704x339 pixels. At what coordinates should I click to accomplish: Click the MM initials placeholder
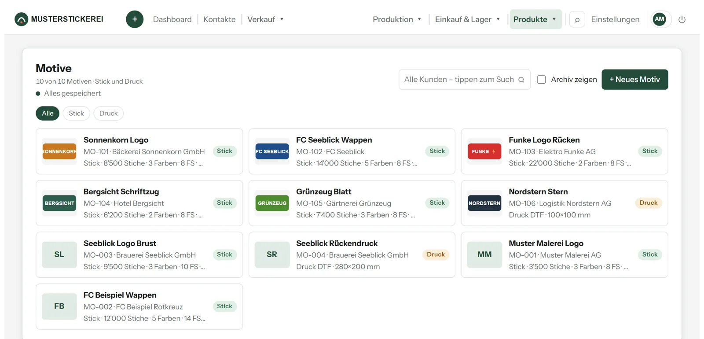tap(484, 254)
